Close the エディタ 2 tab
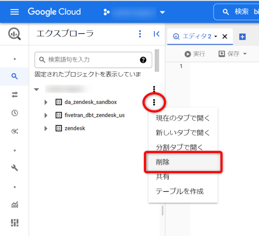The width and height of the screenshot is (259, 236). tap(225, 36)
